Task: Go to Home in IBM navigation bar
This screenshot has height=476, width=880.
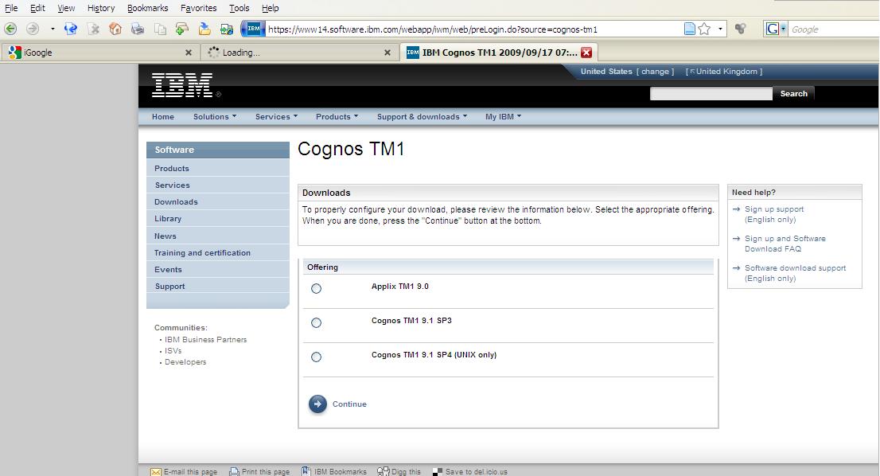Action: click(x=163, y=117)
